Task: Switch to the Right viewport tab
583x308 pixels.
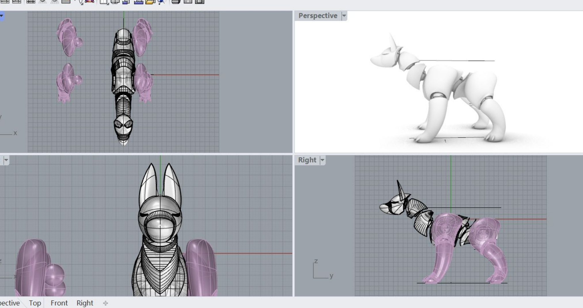Action: coord(85,303)
